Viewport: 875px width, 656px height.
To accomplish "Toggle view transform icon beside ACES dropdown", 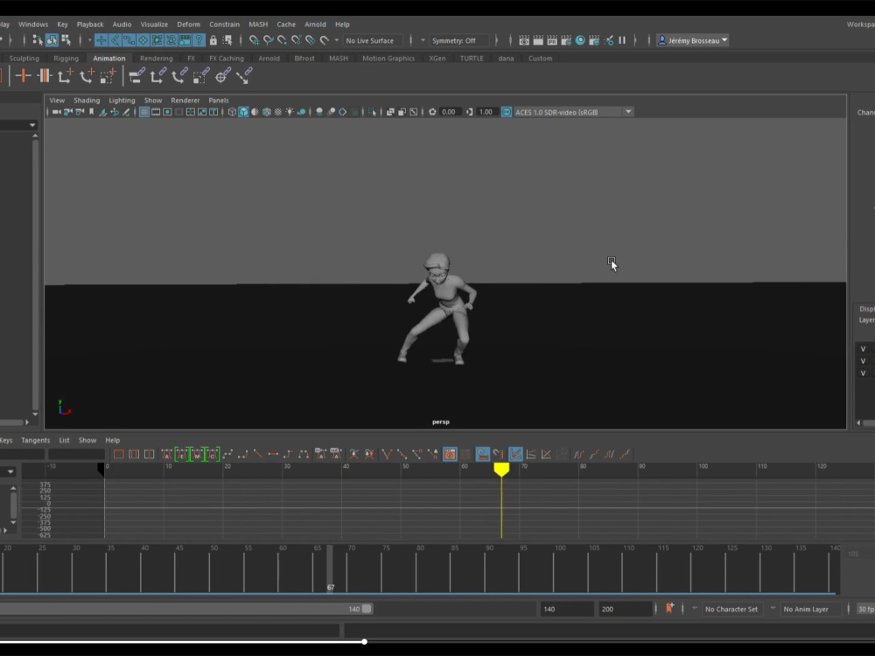I will [x=506, y=112].
